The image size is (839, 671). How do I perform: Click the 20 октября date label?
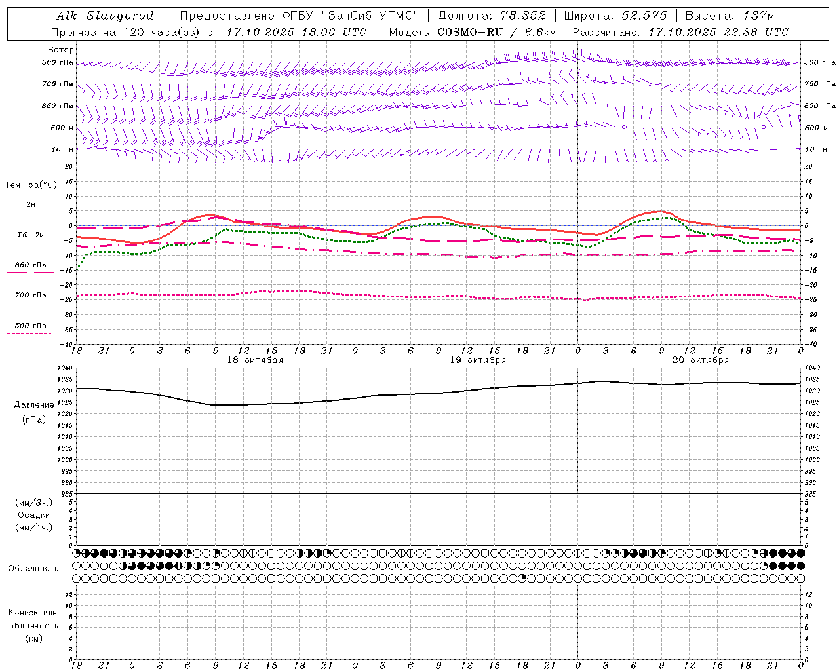tap(701, 360)
